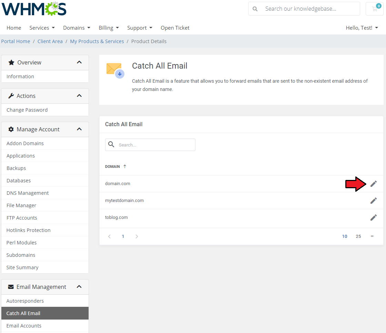Viewport: 386px width, 333px height.
Task: Open the Billing dropdown menu
Action: [109, 28]
